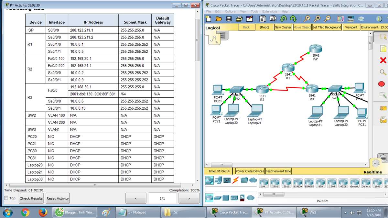Select switch SW2 in the topology
The width and height of the screenshot is (388, 218).
click(236, 90)
